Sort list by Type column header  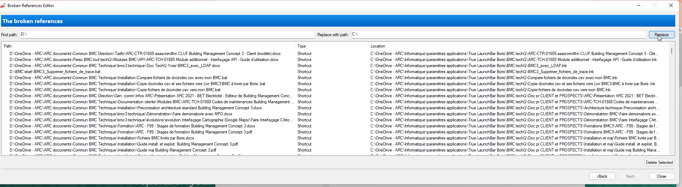tap(332, 46)
